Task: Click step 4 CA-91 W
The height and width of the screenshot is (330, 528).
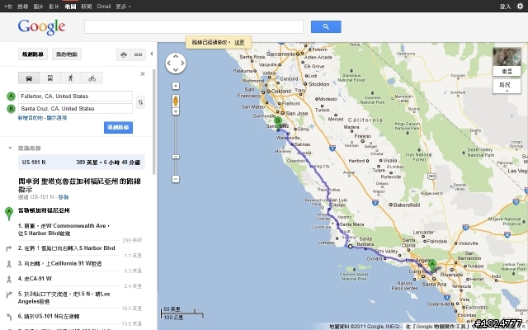Action: 35,279
